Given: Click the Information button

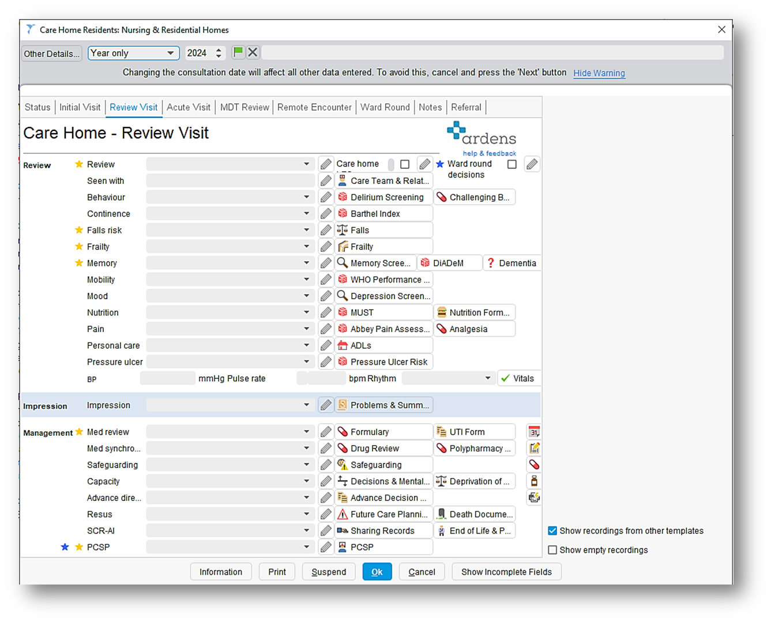Looking at the screenshot, I should coord(221,572).
